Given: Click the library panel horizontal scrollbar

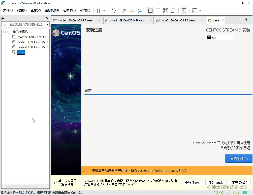Looking at the screenshot, I should 22,186.
